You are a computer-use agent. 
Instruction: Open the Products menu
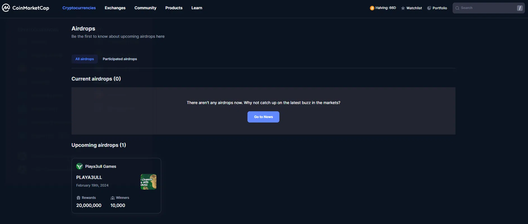[x=174, y=8]
